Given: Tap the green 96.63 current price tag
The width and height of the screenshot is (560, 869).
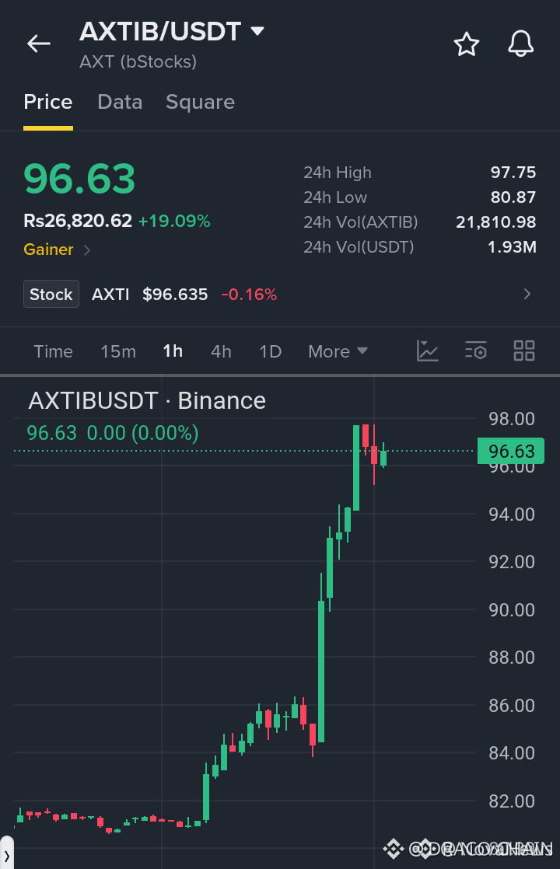Looking at the screenshot, I should [x=511, y=451].
